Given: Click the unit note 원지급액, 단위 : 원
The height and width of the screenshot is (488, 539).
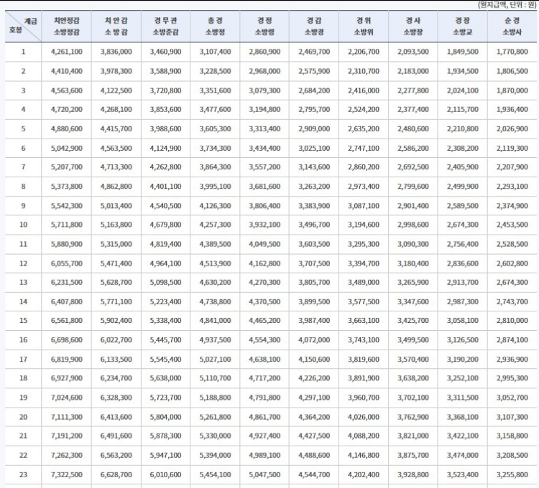Looking at the screenshot, I should click(507, 5).
